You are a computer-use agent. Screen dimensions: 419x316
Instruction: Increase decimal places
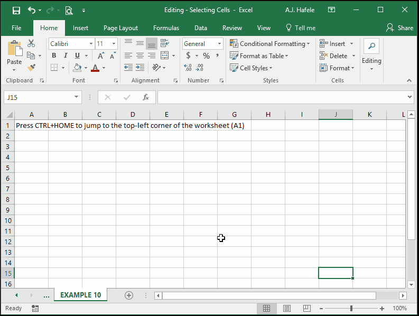188,67
